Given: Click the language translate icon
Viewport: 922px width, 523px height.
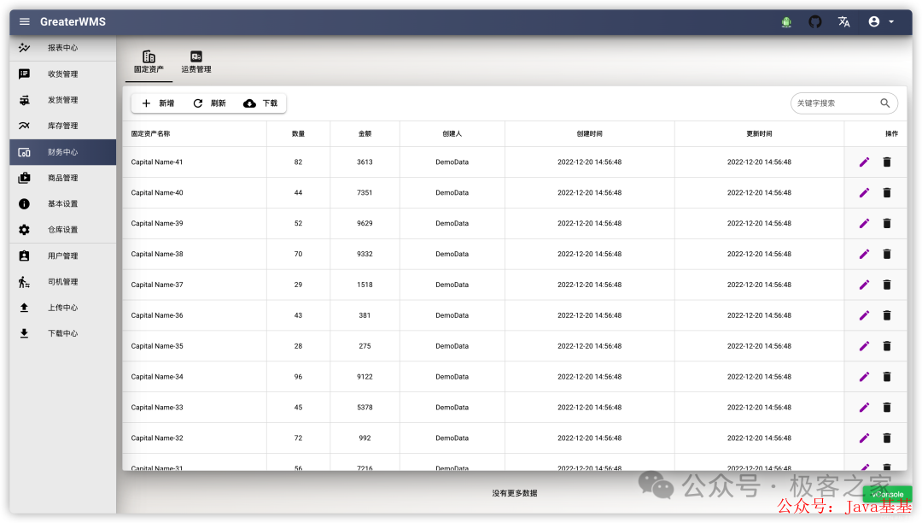Looking at the screenshot, I should click(843, 21).
